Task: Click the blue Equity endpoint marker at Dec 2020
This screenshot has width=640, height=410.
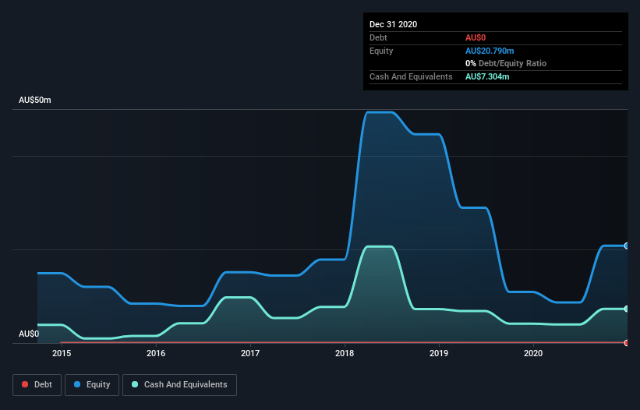Action: (x=627, y=246)
